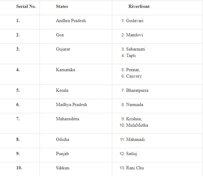Select the Punjab state cell
This screenshot has width=203, height=176.
[x=62, y=154]
